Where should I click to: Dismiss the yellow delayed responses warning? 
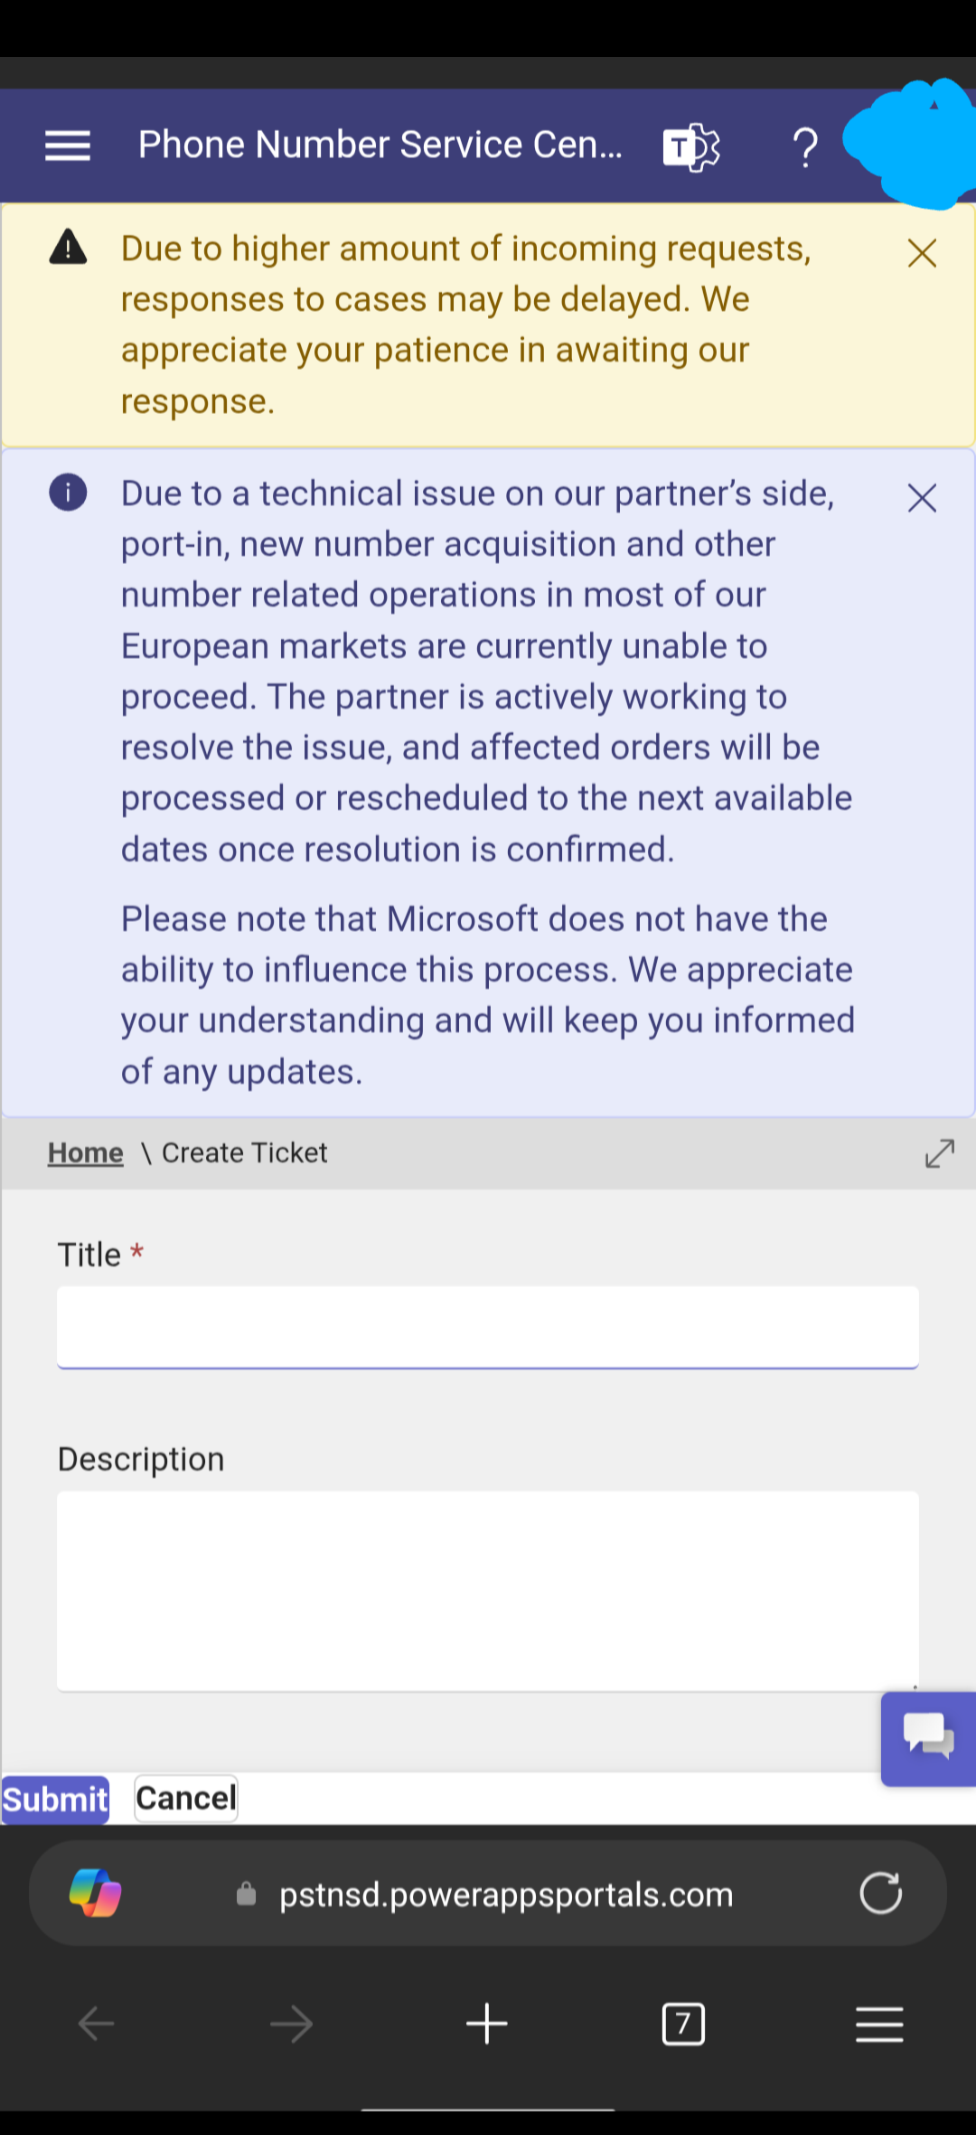point(922,253)
